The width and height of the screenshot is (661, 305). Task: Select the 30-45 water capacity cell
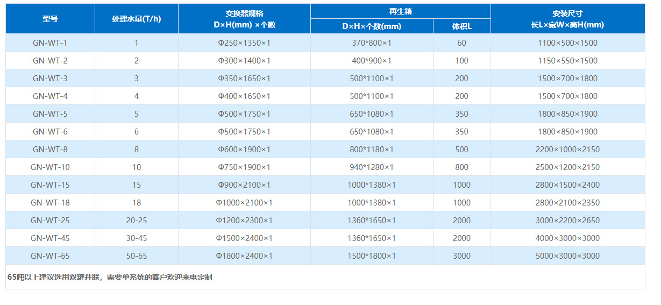coord(137,238)
